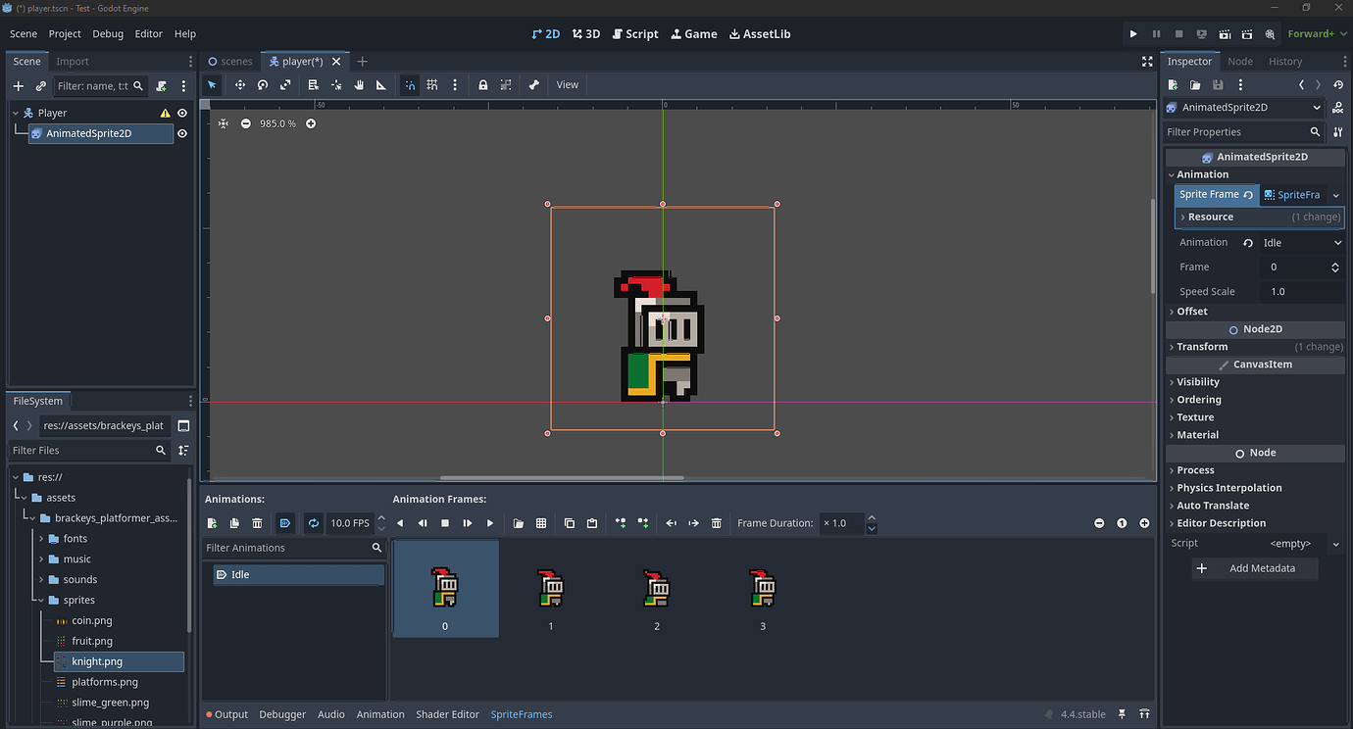Open the Debug menu
The width and height of the screenshot is (1353, 729).
[108, 33]
